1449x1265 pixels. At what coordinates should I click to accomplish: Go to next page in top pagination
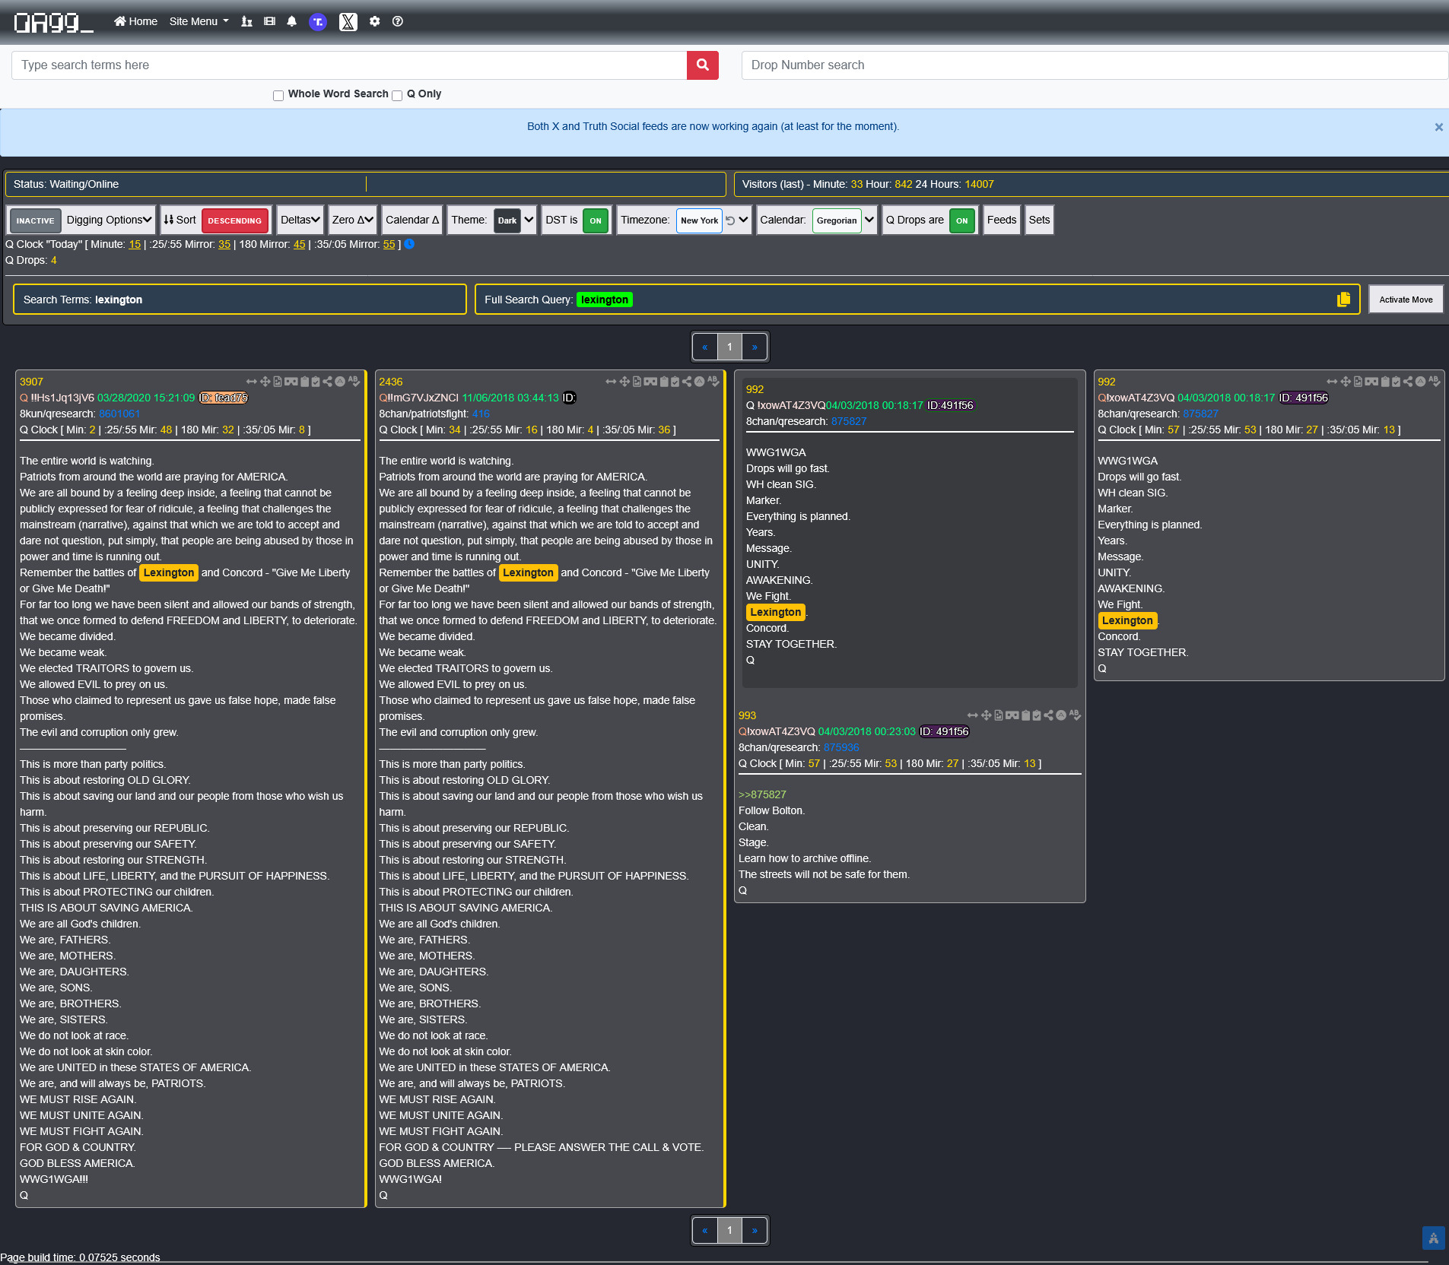pyautogui.click(x=755, y=347)
